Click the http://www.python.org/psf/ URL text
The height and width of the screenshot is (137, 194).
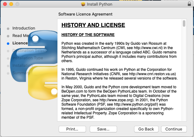[x=135, y=104]
